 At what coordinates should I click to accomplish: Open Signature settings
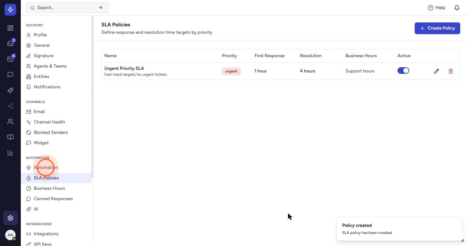point(56,56)
